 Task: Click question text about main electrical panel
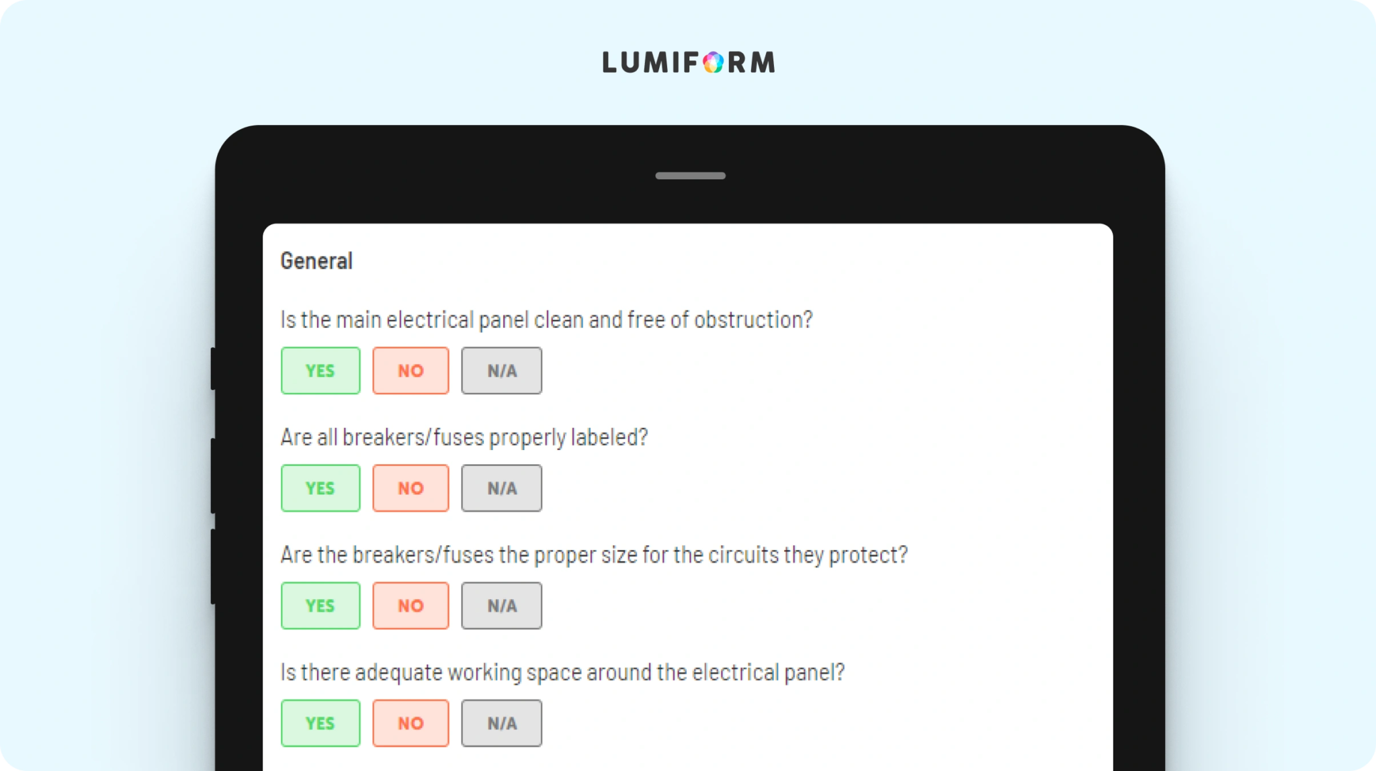pos(546,320)
